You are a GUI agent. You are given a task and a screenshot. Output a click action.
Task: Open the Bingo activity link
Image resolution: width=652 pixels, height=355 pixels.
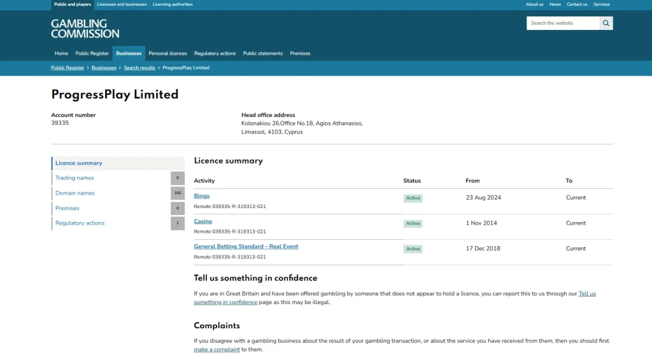202,196
